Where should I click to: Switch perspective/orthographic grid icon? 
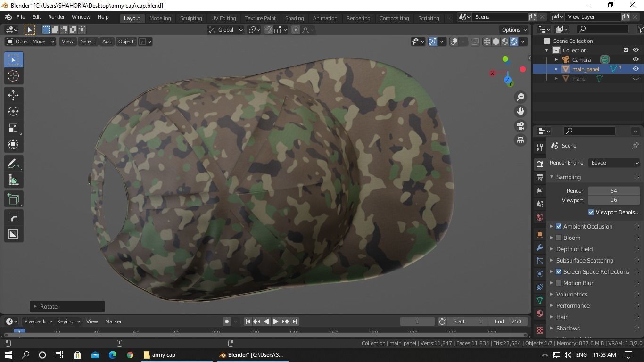(x=520, y=140)
